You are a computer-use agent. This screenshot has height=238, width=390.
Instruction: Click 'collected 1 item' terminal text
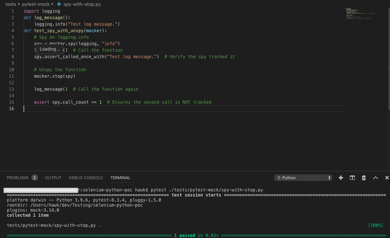pyautogui.click(x=27, y=215)
